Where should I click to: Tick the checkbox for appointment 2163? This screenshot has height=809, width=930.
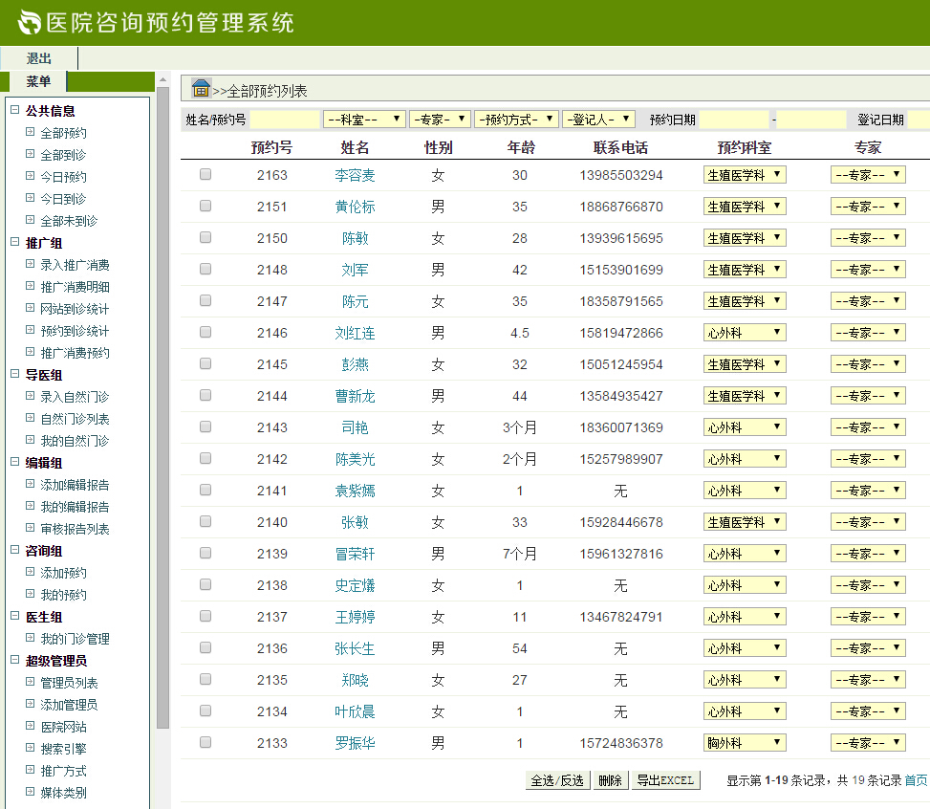(205, 174)
